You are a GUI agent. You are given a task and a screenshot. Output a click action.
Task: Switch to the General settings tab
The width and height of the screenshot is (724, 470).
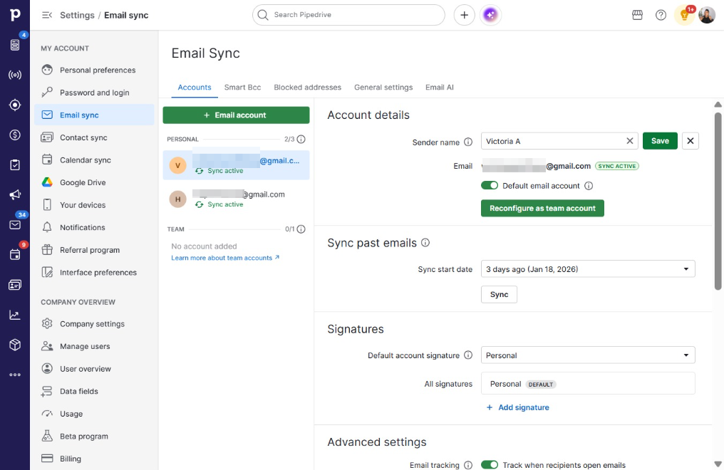383,87
